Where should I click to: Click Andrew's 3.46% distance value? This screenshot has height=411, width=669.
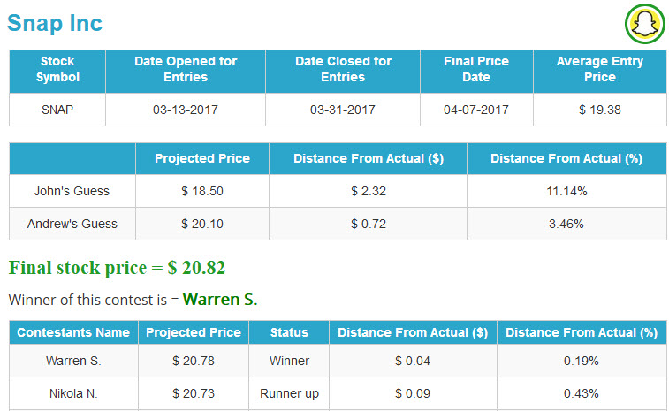(x=566, y=224)
